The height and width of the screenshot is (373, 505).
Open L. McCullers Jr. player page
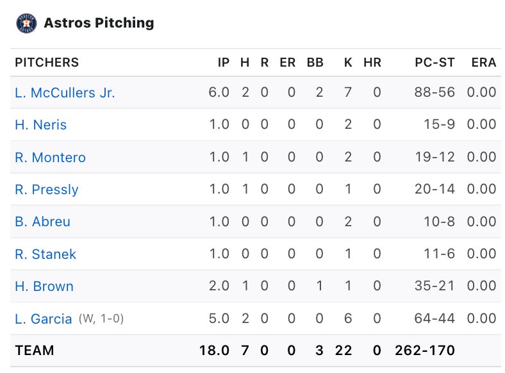65,92
